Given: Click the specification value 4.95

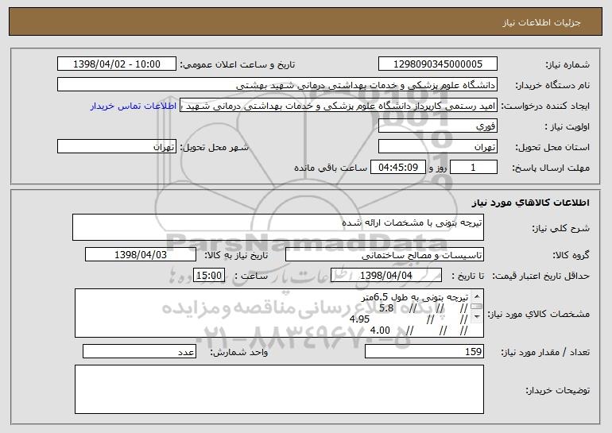Looking at the screenshot, I should point(359,319).
